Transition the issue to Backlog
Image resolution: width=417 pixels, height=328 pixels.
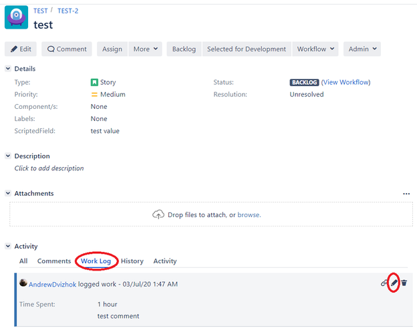click(x=184, y=49)
